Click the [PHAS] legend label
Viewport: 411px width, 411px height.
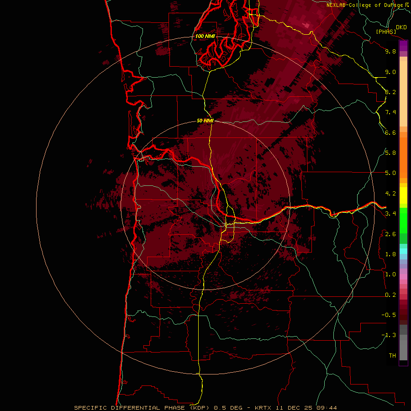coord(386,32)
